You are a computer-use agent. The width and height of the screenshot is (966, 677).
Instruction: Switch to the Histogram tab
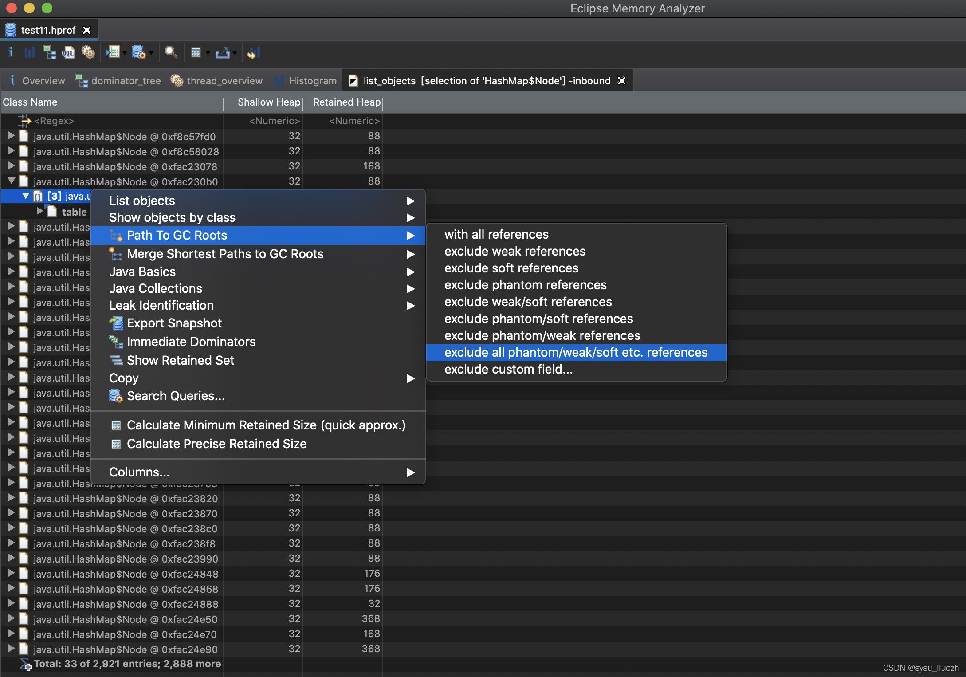click(x=306, y=81)
